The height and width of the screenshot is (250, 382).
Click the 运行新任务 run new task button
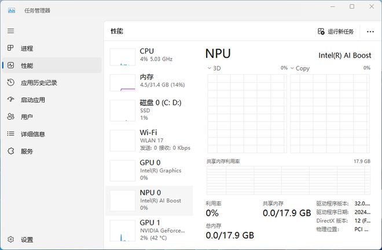[x=336, y=31]
